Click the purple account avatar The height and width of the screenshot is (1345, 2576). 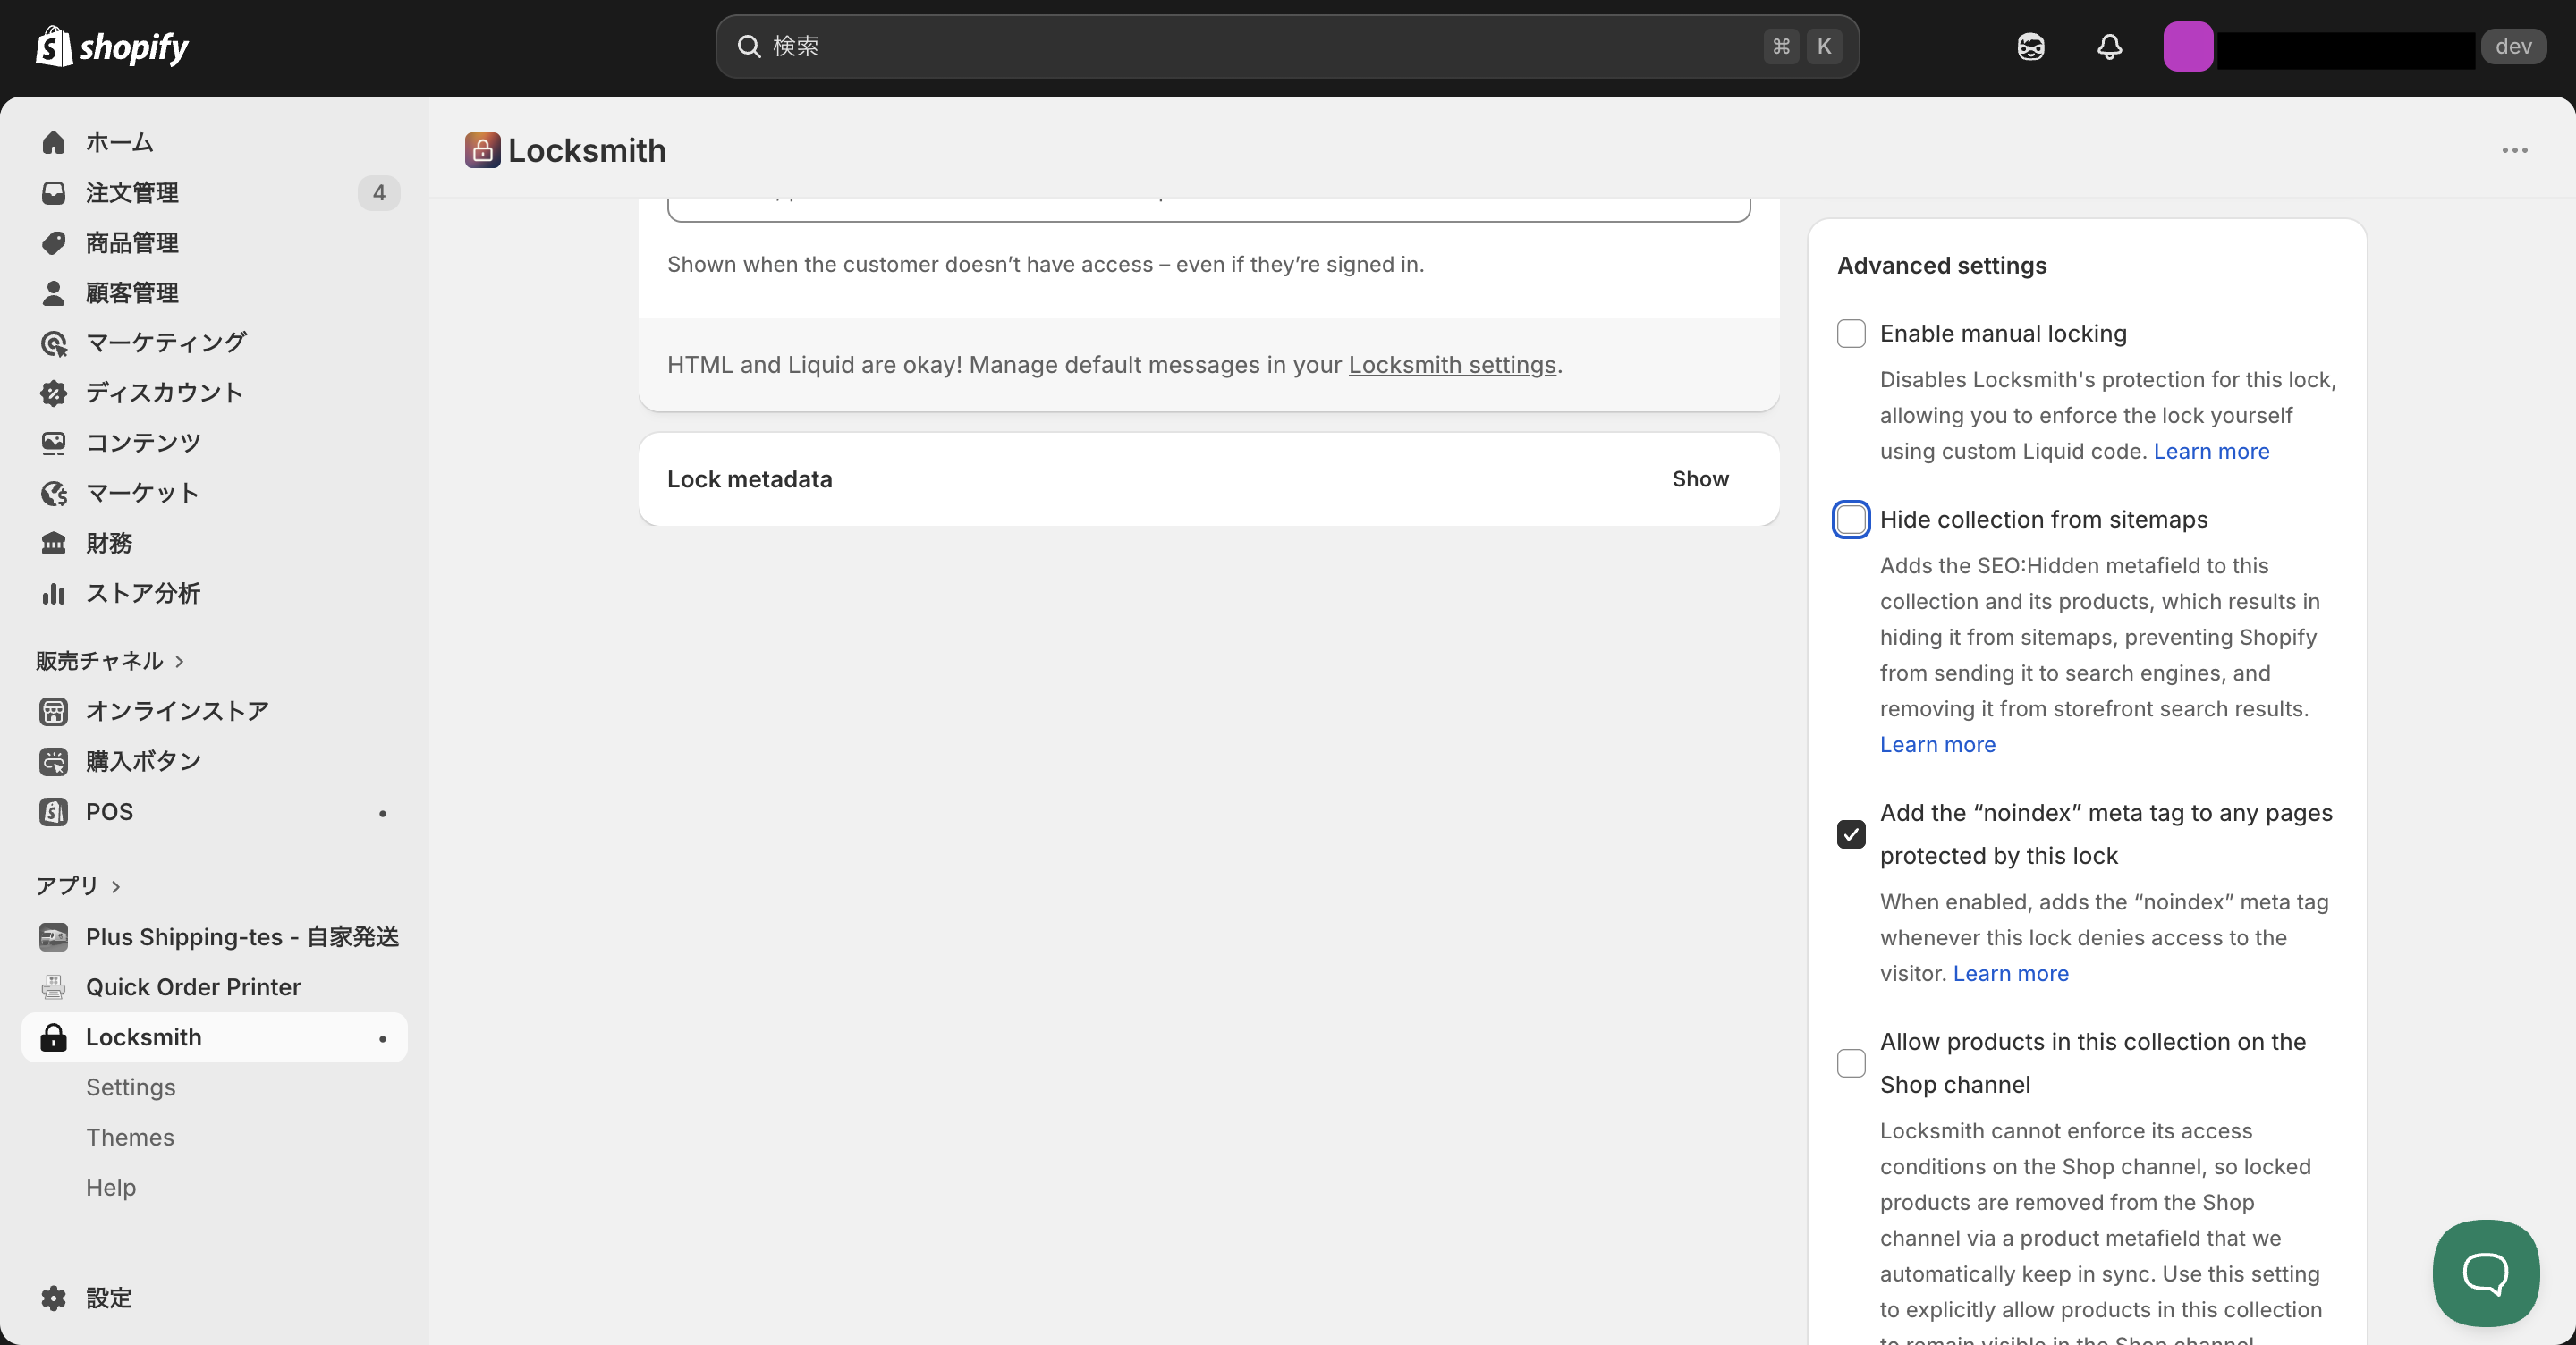(x=2187, y=46)
